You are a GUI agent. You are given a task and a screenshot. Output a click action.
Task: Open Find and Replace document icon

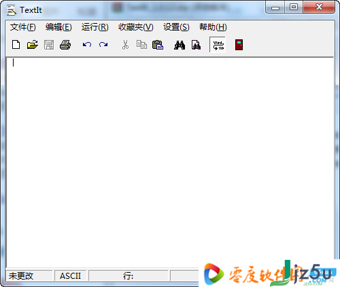196,45
